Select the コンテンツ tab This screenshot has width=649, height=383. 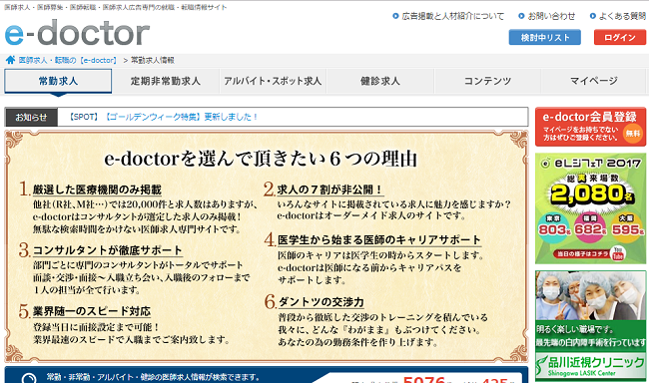coord(487,81)
